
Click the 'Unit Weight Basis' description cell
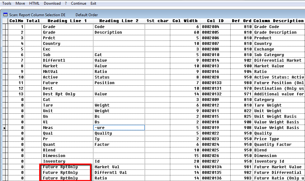tap(279, 117)
